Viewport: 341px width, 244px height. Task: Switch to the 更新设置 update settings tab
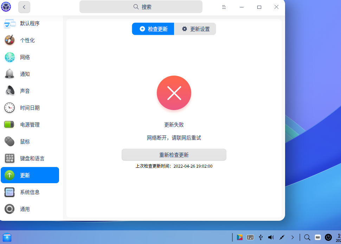coord(195,29)
